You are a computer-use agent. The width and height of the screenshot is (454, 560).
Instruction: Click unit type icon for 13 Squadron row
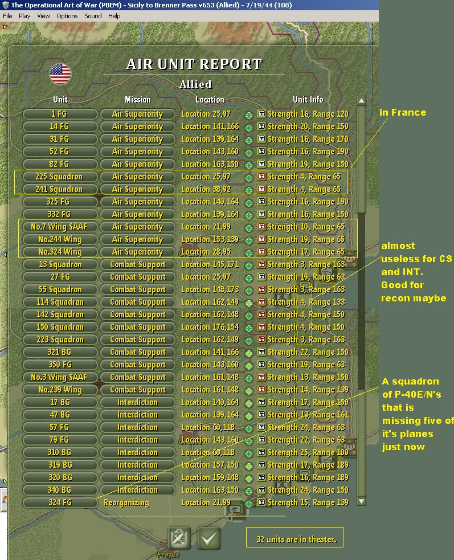coord(262,264)
